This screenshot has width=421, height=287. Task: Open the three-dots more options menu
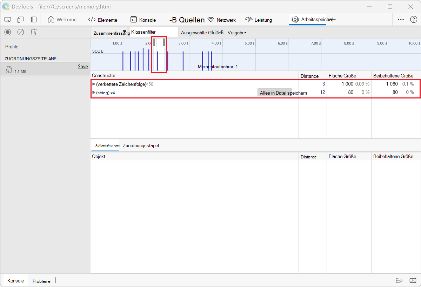(x=401, y=20)
